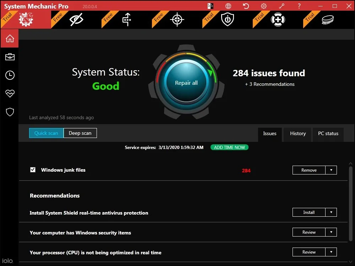Open the DriveScrubber brush icon

pyautogui.click(x=328, y=20)
